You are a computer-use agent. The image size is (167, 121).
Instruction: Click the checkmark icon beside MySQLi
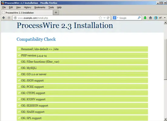tap(19, 68)
